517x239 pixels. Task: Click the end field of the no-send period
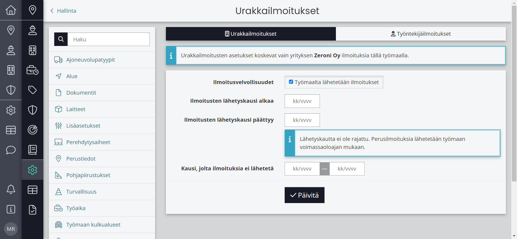point(347,169)
